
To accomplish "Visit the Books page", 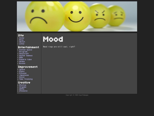I will [22, 63].
